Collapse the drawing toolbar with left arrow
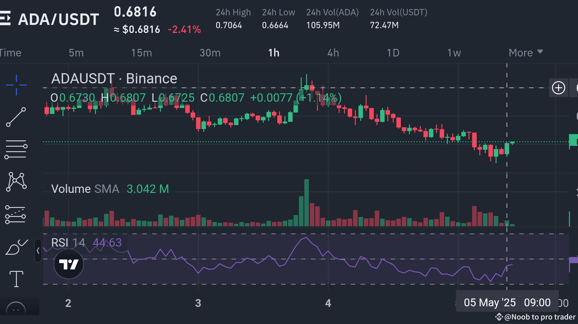The width and height of the screenshot is (578, 324). pos(38,251)
